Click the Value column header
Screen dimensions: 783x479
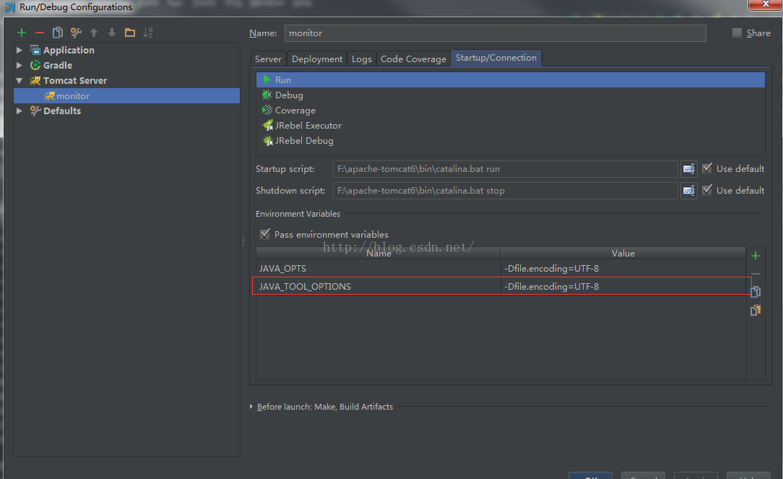coord(623,254)
